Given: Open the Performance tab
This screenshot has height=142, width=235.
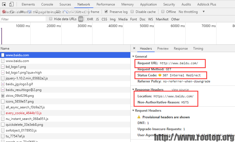Looking at the screenshot, I should pyautogui.click(x=106, y=4).
